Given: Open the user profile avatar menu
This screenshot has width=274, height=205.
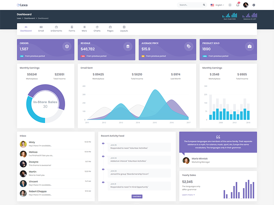Looking at the screenshot, I should click(246, 5).
